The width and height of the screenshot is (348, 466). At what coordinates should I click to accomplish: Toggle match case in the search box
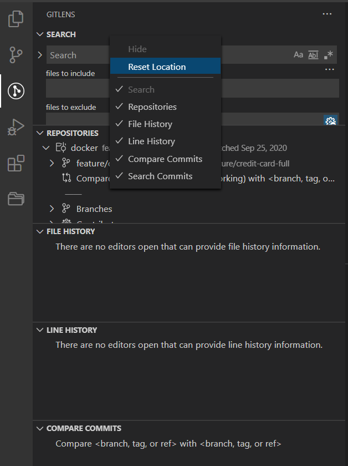299,55
